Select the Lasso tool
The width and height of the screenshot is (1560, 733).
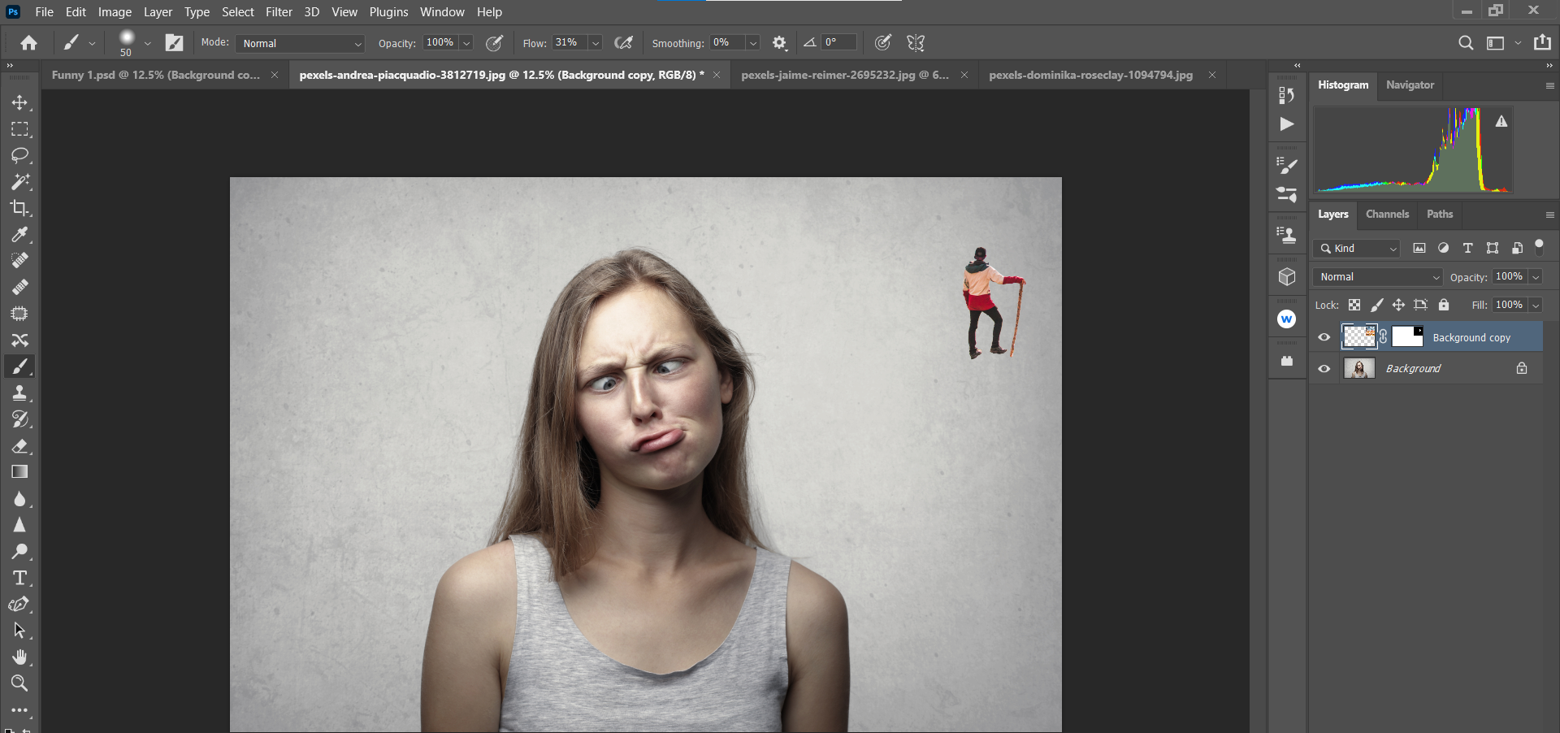tap(19, 155)
